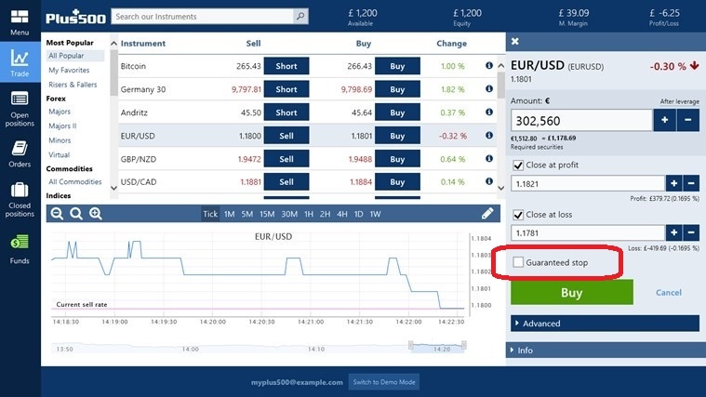The width and height of the screenshot is (706, 397).
Task: Enable the Guaranteed stop checkbox
Action: coord(519,263)
